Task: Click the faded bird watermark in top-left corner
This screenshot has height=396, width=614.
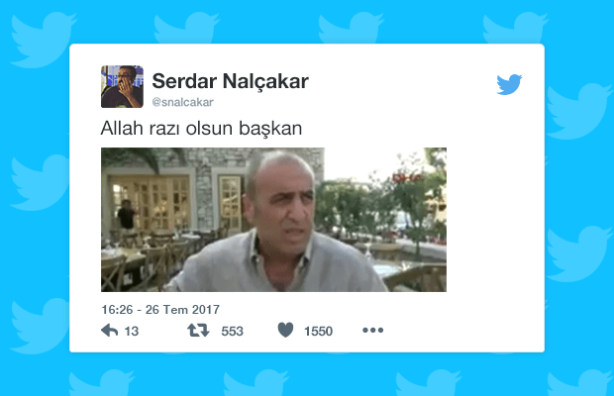Action: coord(43,40)
